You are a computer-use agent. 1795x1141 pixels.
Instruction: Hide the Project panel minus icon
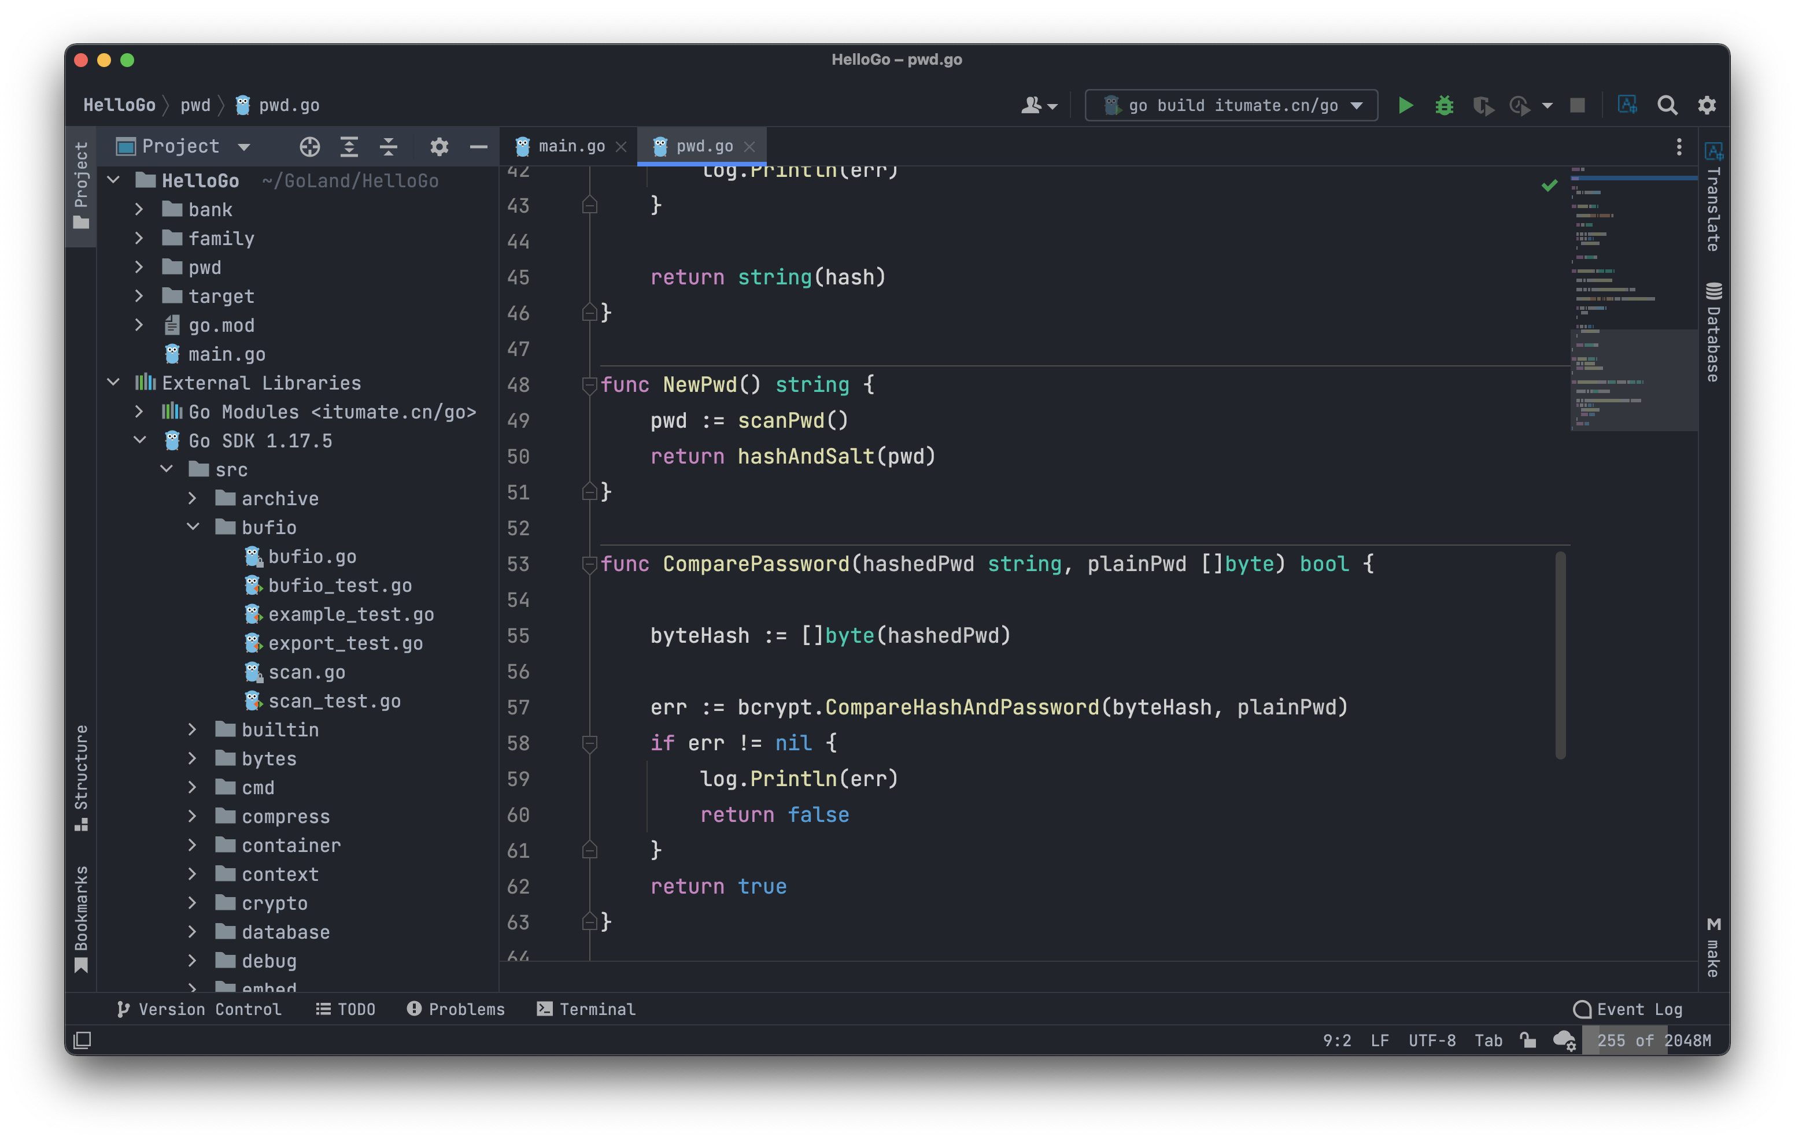pos(479,147)
